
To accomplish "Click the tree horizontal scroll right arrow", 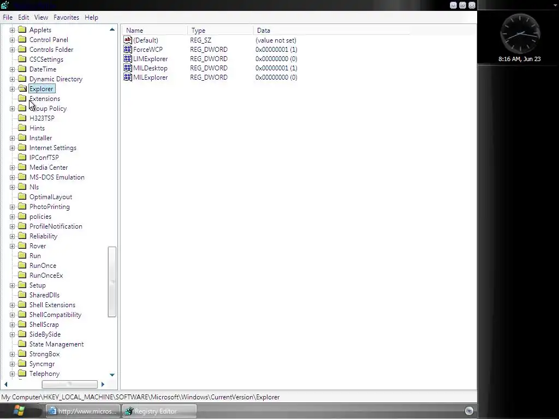I will [x=103, y=384].
